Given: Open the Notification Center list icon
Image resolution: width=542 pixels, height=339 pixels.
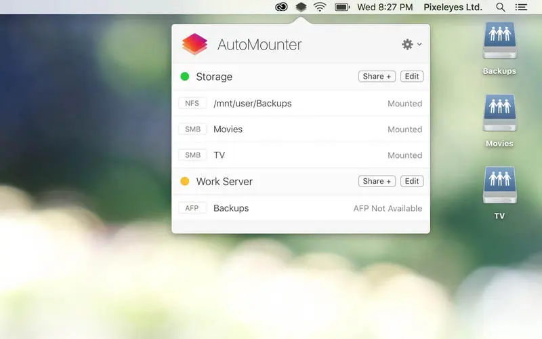Looking at the screenshot, I should 521,7.
